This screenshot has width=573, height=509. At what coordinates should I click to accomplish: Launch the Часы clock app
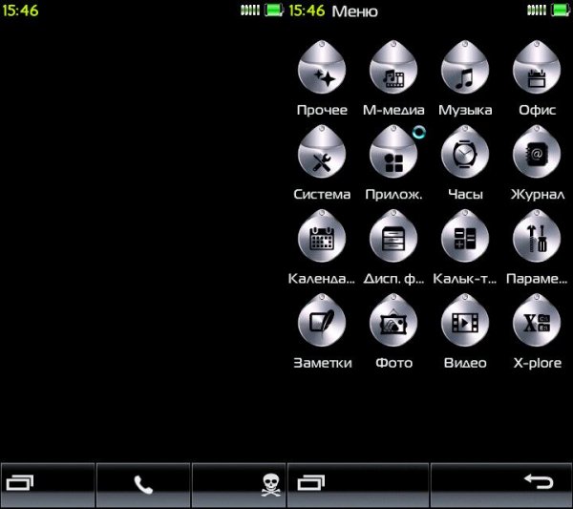point(464,157)
